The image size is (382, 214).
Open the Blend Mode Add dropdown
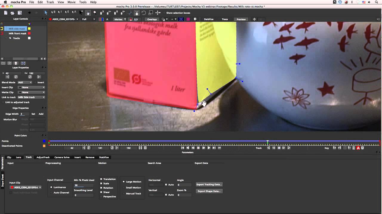pyautogui.click(x=25, y=82)
